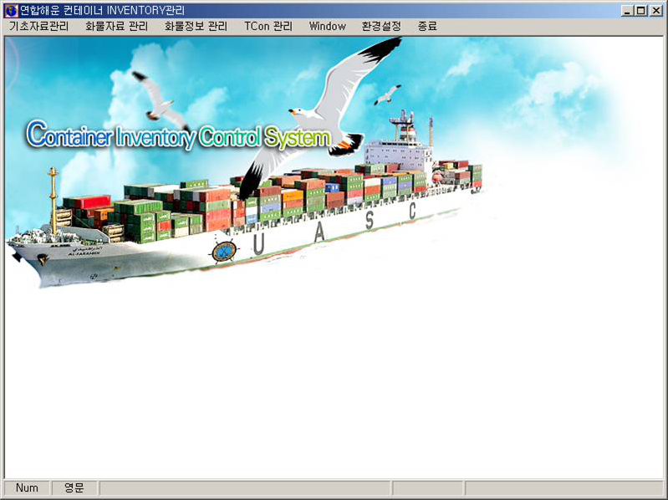Click the Container Inventory Control System banner
This screenshot has height=500, width=668.
[179, 135]
